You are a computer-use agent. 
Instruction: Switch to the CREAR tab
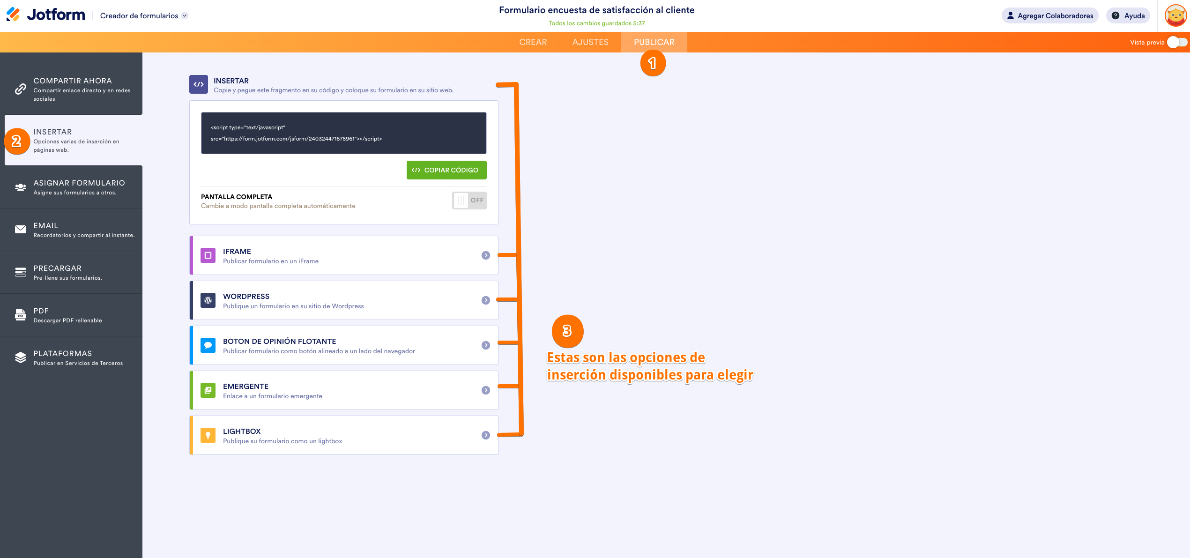[x=533, y=42]
